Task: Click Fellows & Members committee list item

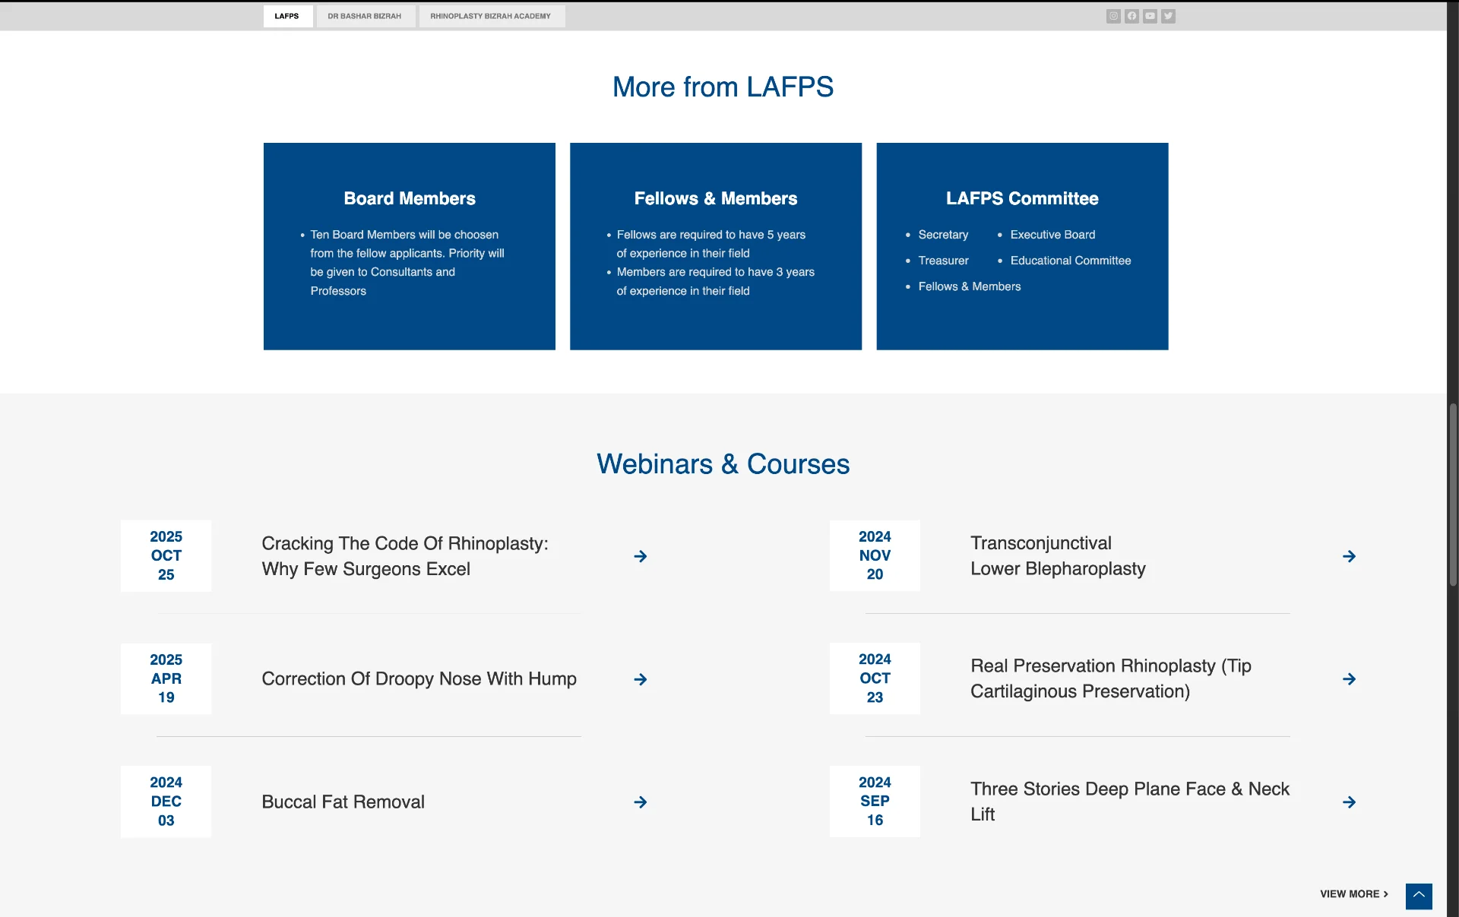Action: 970,286
